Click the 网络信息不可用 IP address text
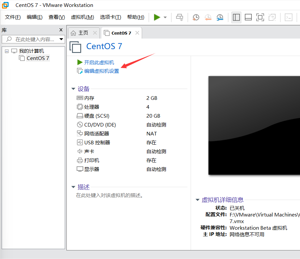This screenshot has height=259, width=300. 247,234
